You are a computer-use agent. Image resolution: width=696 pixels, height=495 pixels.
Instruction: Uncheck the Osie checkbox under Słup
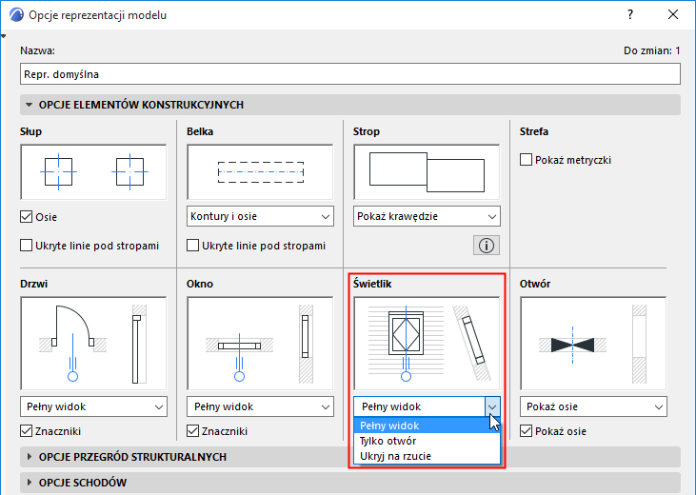[27, 217]
